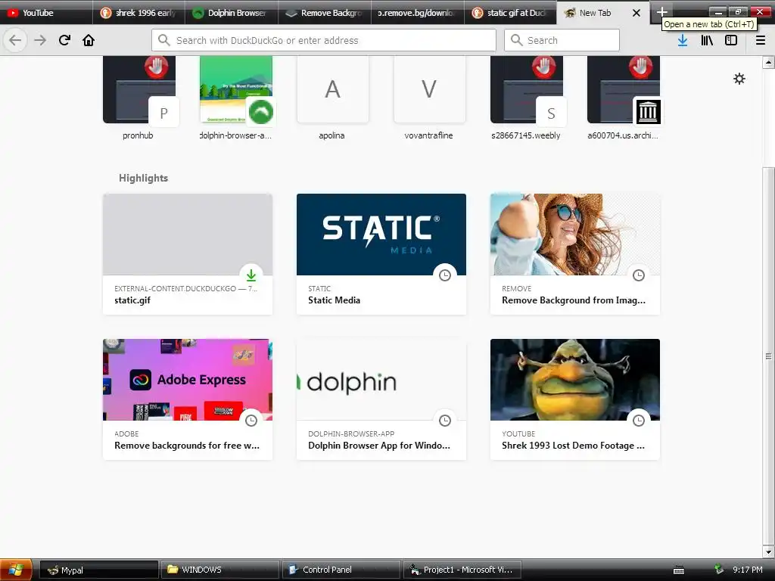This screenshot has width=775, height=581.
Task: Click the S favicon badge on weebly tile
Action: coord(551,113)
